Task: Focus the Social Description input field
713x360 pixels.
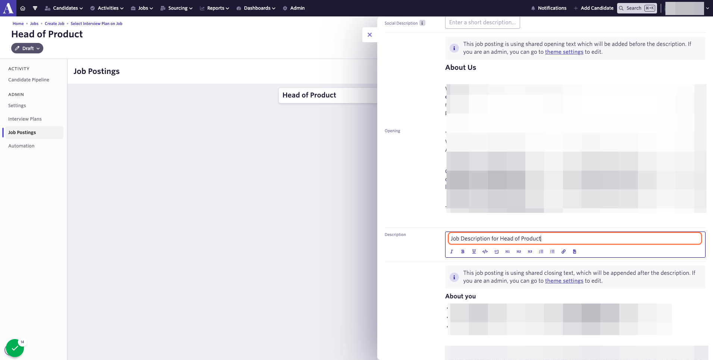Action: coord(482,22)
